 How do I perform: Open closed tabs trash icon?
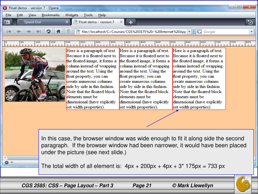(250, 22)
